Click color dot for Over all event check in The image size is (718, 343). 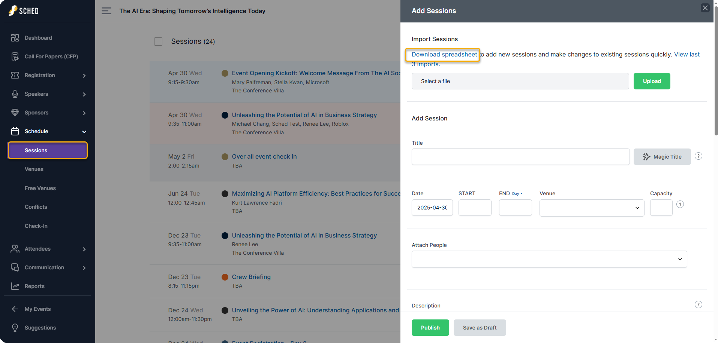click(x=225, y=157)
